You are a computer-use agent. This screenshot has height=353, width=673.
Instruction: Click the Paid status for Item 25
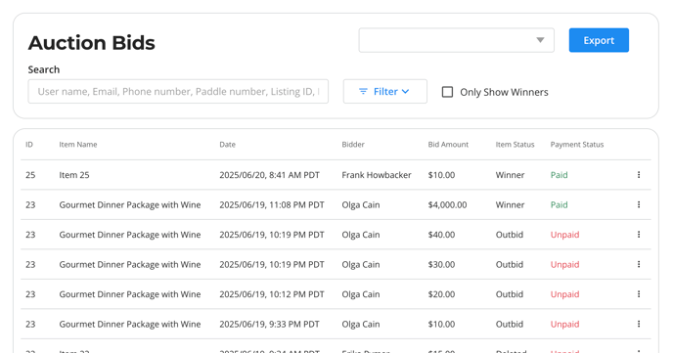click(x=559, y=175)
